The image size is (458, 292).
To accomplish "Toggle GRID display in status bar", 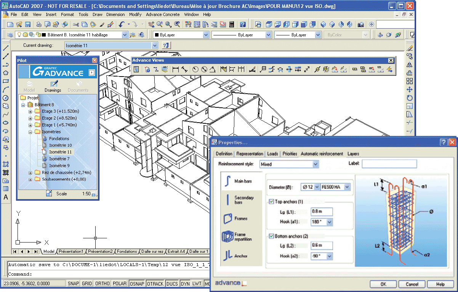I will click(x=87, y=284).
